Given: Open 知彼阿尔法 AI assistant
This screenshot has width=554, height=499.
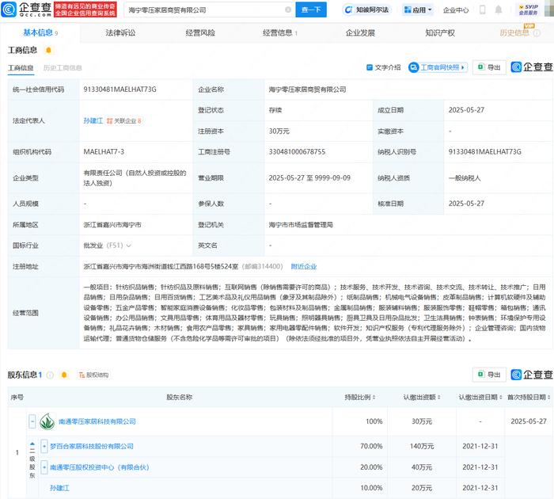Looking at the screenshot, I should (366, 10).
